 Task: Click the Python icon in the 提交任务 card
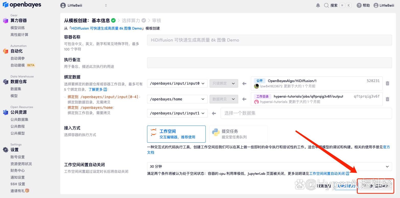click(216, 132)
